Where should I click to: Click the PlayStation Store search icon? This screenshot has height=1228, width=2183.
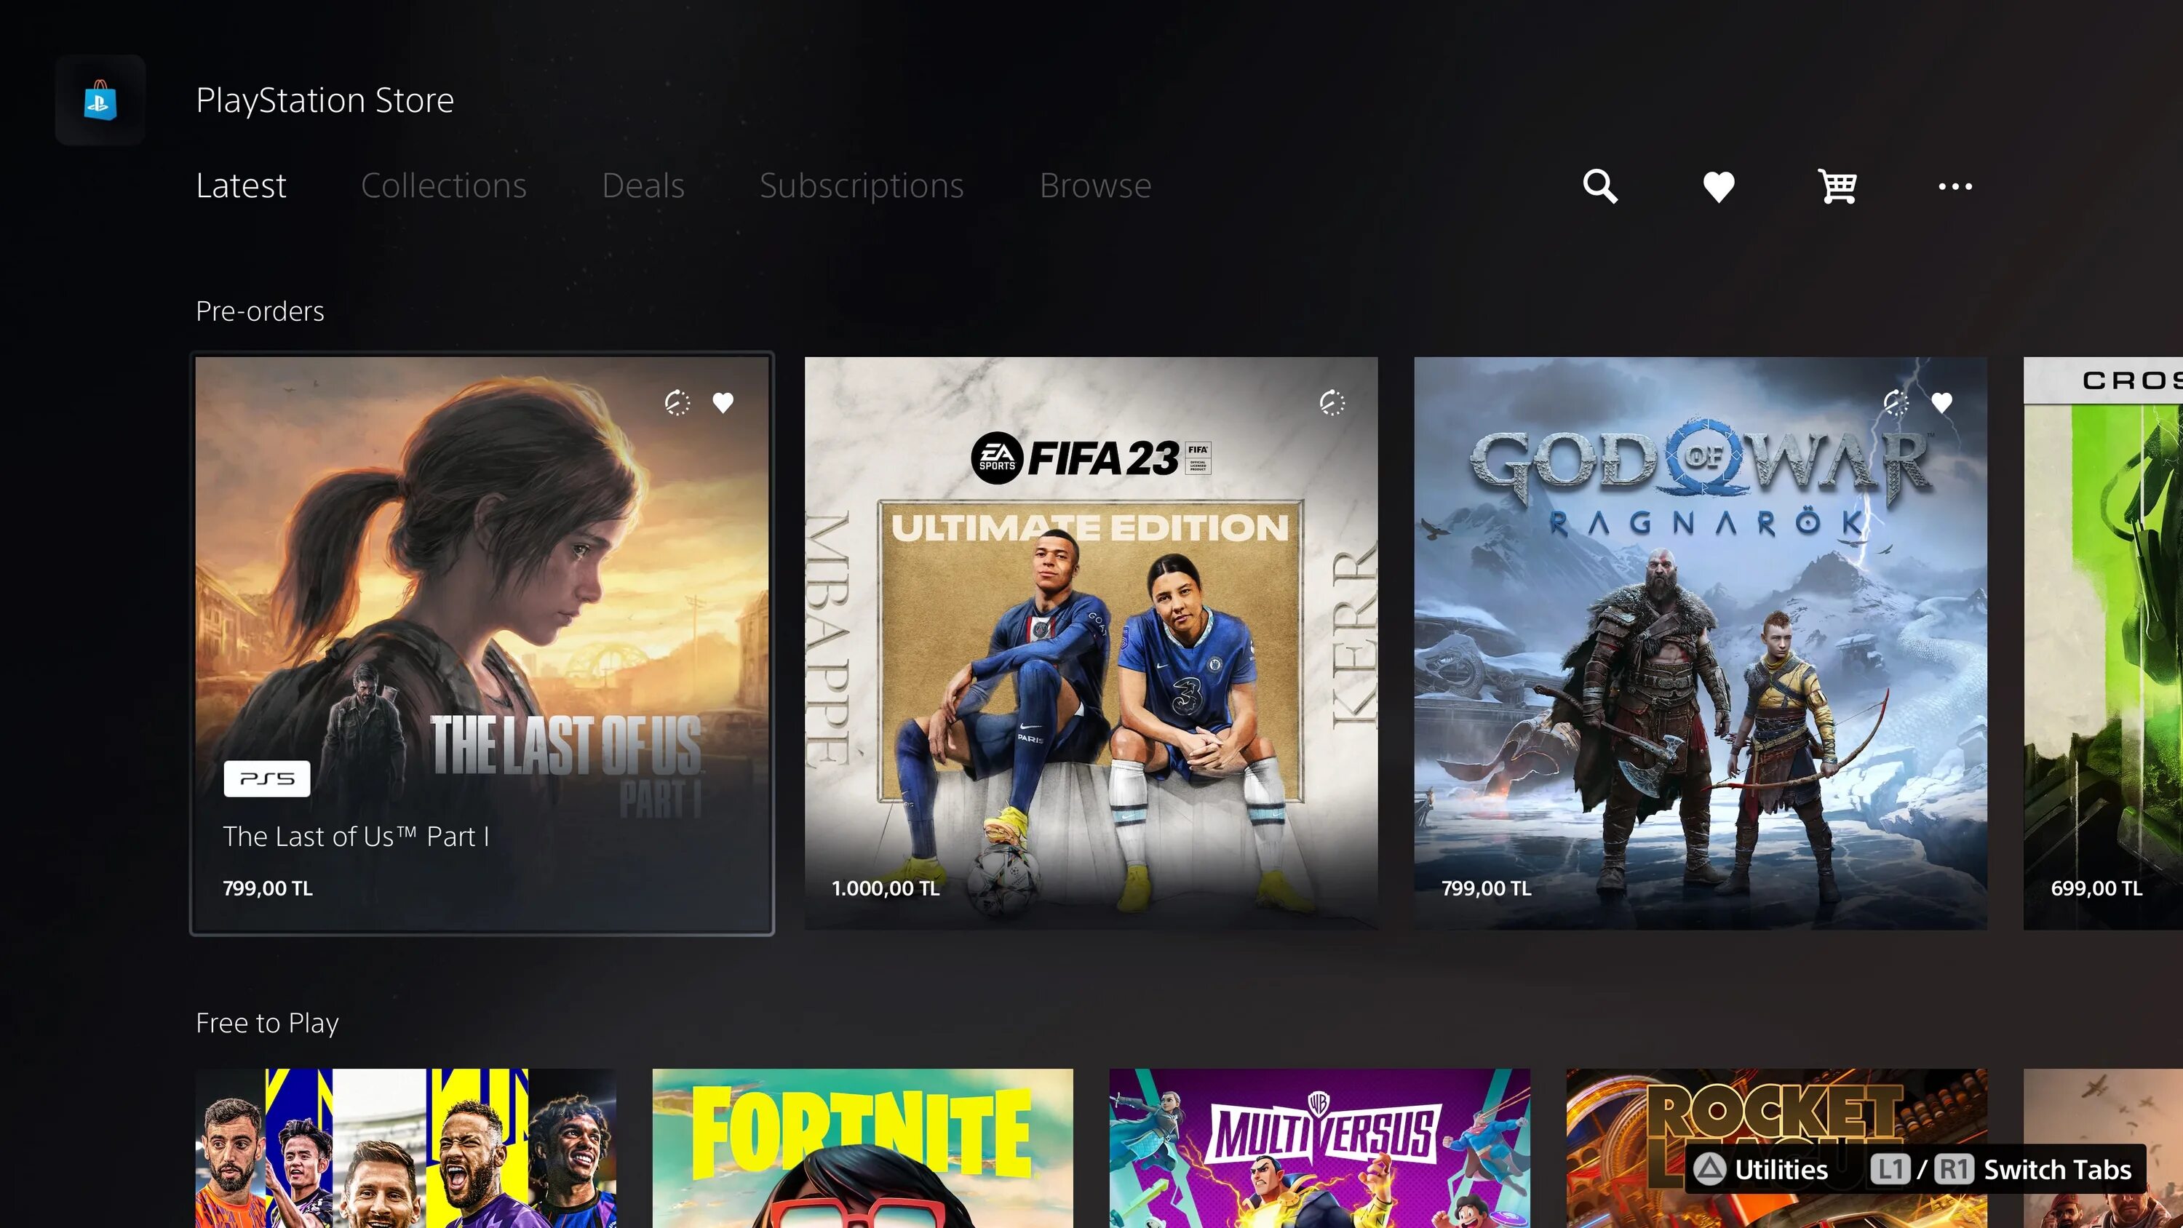[x=1602, y=186]
